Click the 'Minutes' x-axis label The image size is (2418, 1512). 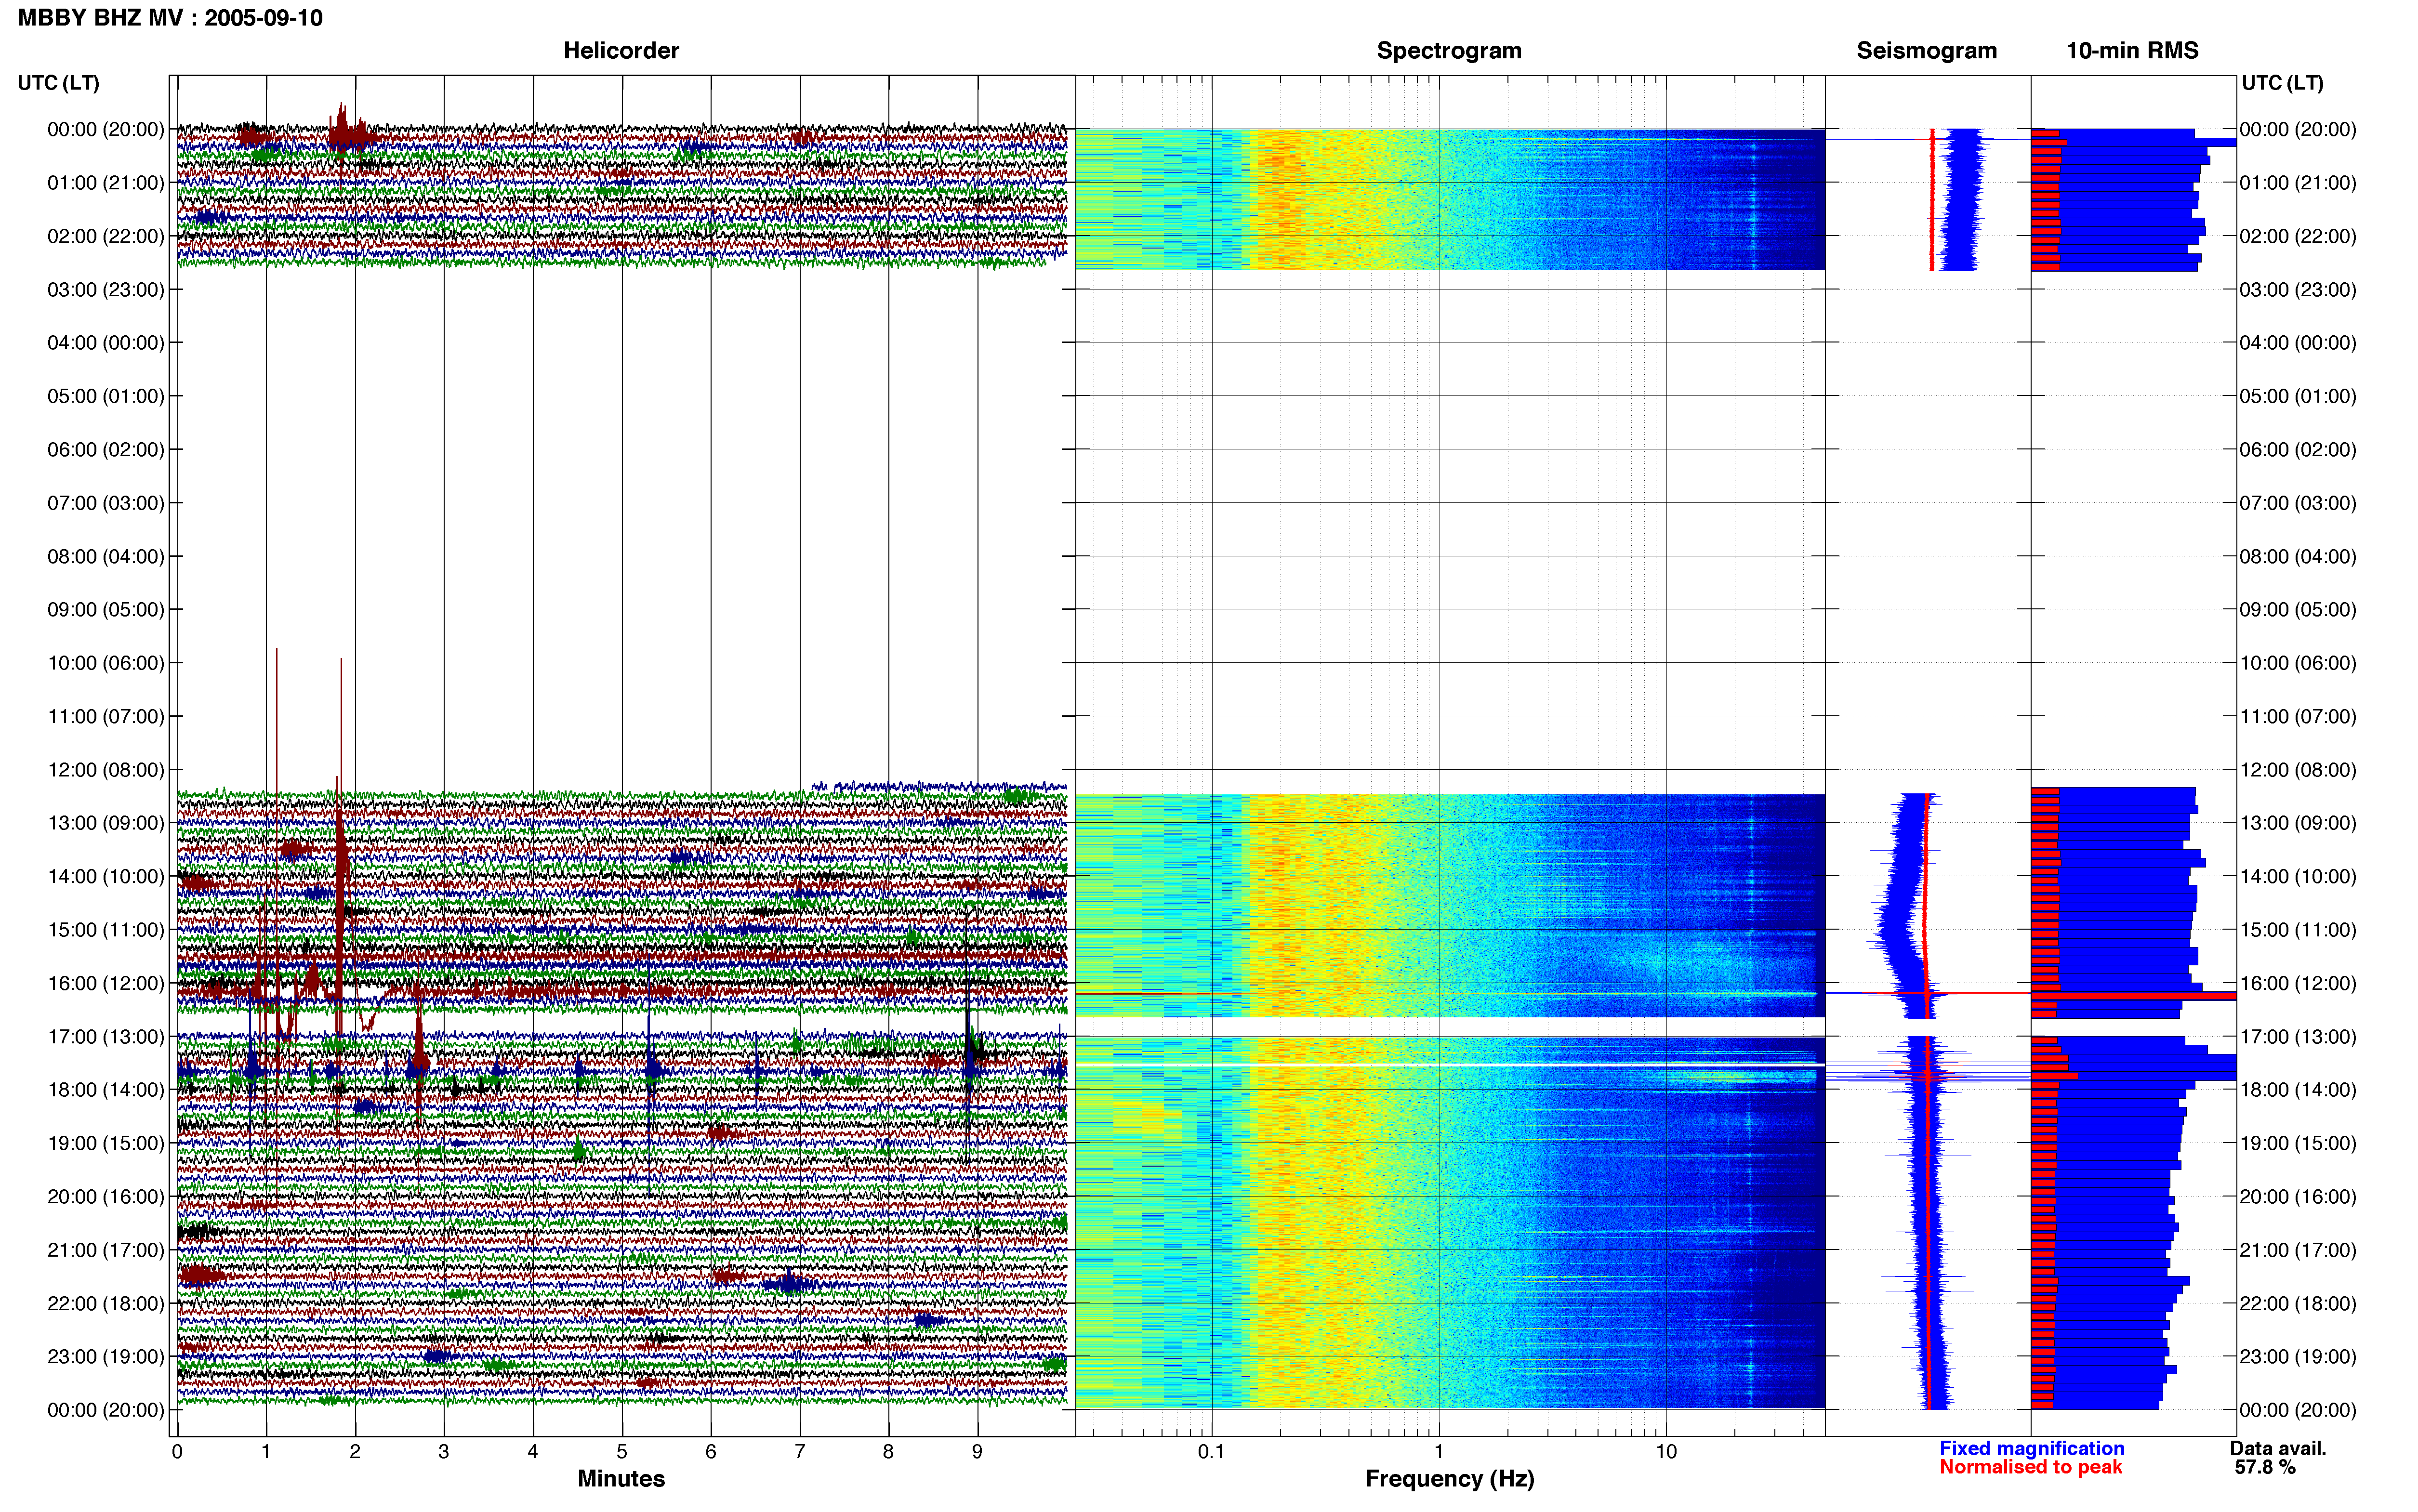click(x=621, y=1479)
